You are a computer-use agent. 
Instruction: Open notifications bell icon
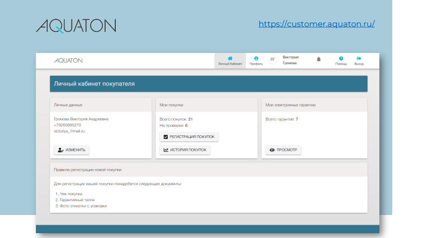tap(319, 59)
